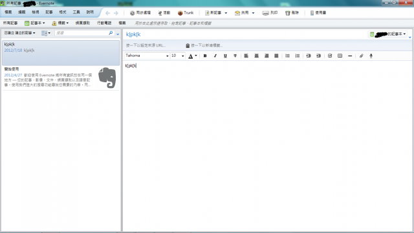Click in the search notes field

coord(82,33)
